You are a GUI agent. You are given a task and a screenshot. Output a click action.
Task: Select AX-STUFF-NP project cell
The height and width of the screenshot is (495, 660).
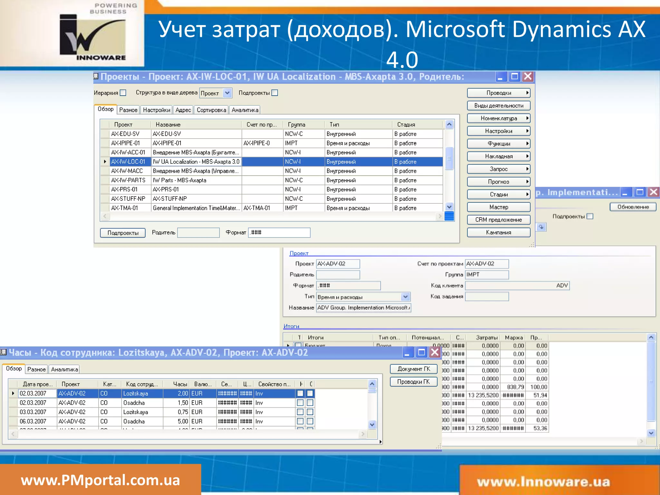[130, 199]
